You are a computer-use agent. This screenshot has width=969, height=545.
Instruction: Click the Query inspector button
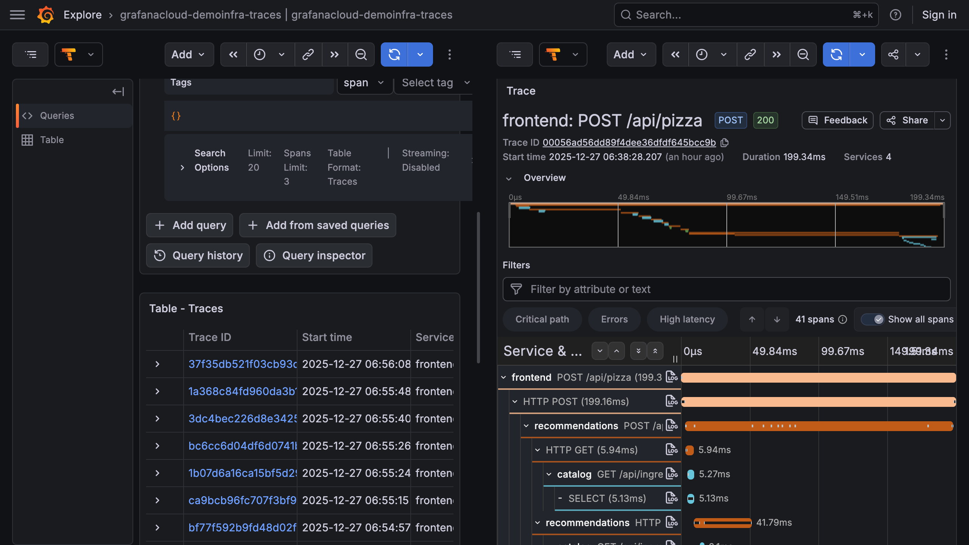314,255
